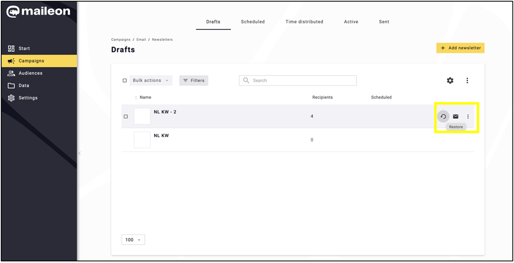The height and width of the screenshot is (263, 514).
Task: Check the NL KW - 2 row checkbox
Action: point(126,116)
